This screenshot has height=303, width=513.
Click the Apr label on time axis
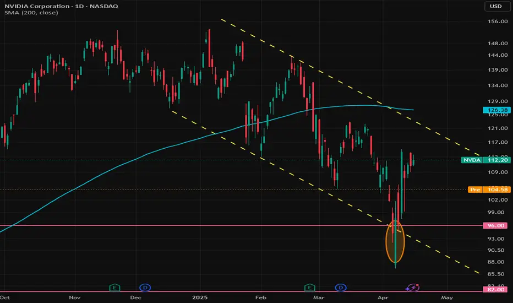click(x=383, y=297)
